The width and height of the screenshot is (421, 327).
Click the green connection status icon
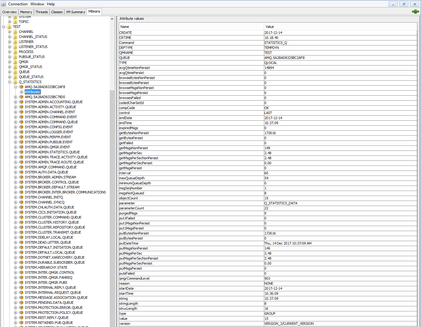click(415, 12)
